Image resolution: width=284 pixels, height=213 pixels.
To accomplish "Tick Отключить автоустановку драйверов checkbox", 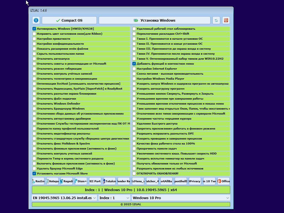I will click(x=34, y=119).
